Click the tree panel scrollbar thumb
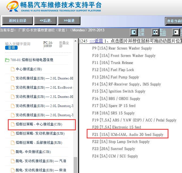This screenshot has height=173, width=182. coord(76,165)
